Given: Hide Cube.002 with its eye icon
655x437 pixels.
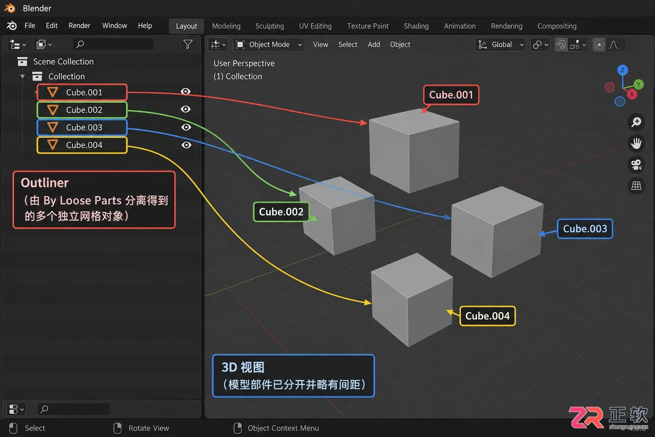Looking at the screenshot, I should [186, 109].
